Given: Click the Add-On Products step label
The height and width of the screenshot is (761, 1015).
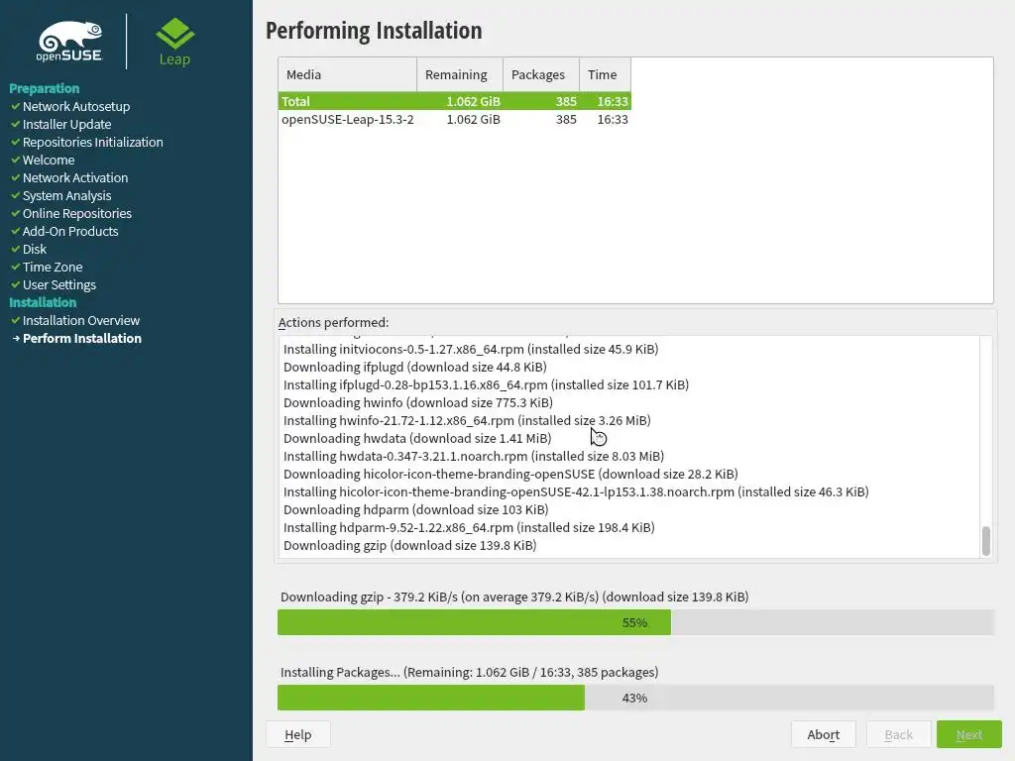Looking at the screenshot, I should pyautogui.click(x=70, y=231).
